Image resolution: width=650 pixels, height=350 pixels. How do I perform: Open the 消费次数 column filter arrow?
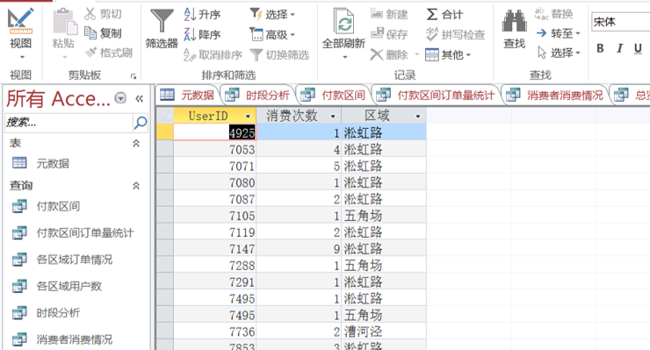click(333, 117)
